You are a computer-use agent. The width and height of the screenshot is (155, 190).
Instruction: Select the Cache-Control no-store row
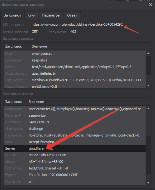tap(74, 135)
